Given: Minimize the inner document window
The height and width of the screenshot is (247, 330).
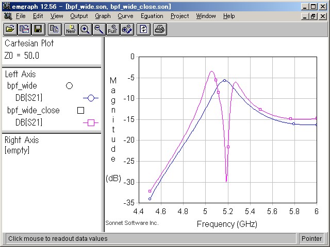Looking at the screenshot, I should tap(305, 16).
